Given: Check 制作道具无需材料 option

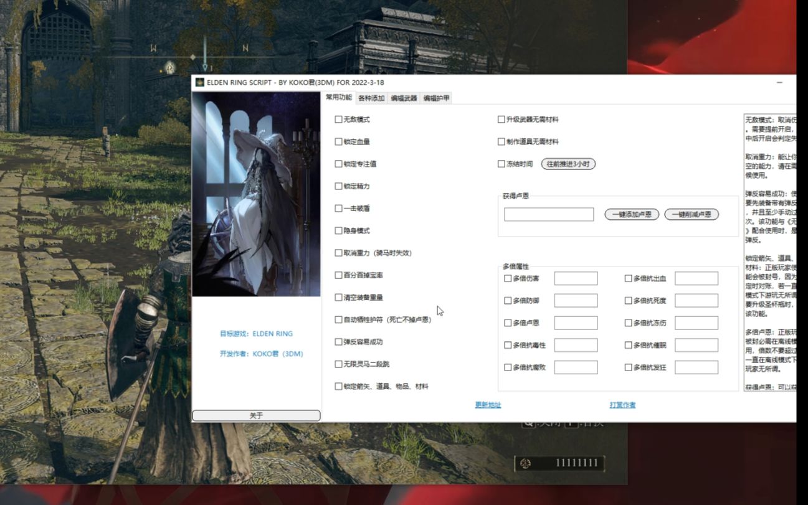Looking at the screenshot, I should [501, 142].
